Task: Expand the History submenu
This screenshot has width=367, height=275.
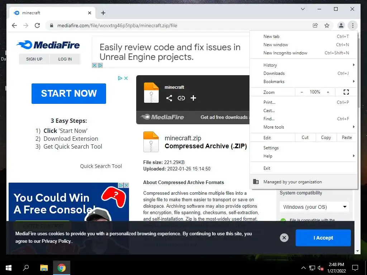Action: tap(304, 65)
